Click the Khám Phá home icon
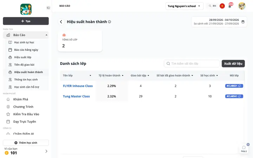The image size is (253, 158). tap(8, 99)
